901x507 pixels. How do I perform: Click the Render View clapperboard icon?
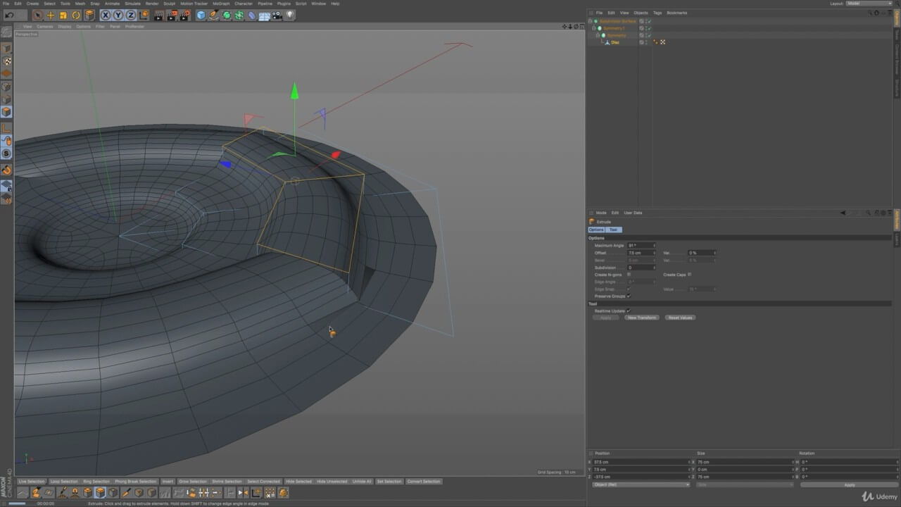pyautogui.click(x=158, y=15)
